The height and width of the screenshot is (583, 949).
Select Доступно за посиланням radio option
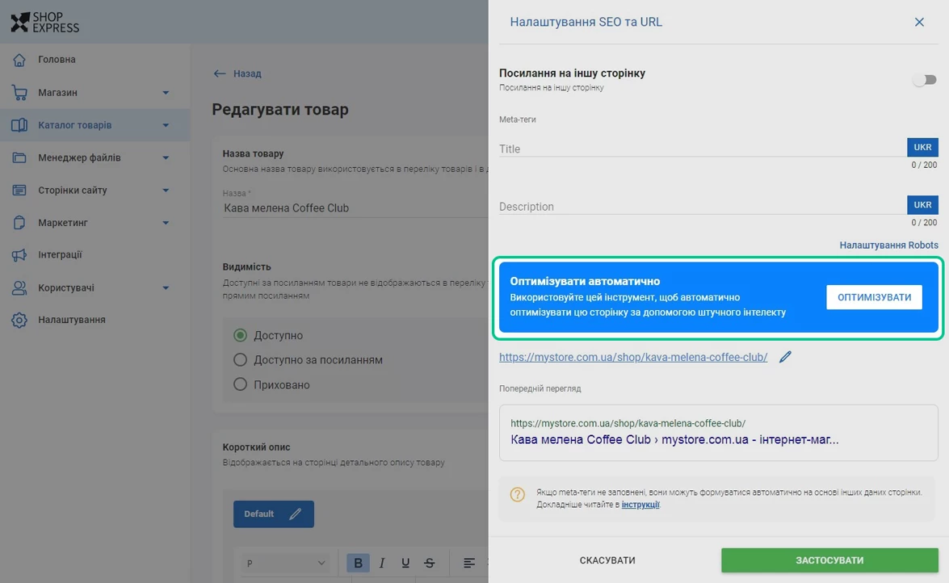click(x=240, y=360)
